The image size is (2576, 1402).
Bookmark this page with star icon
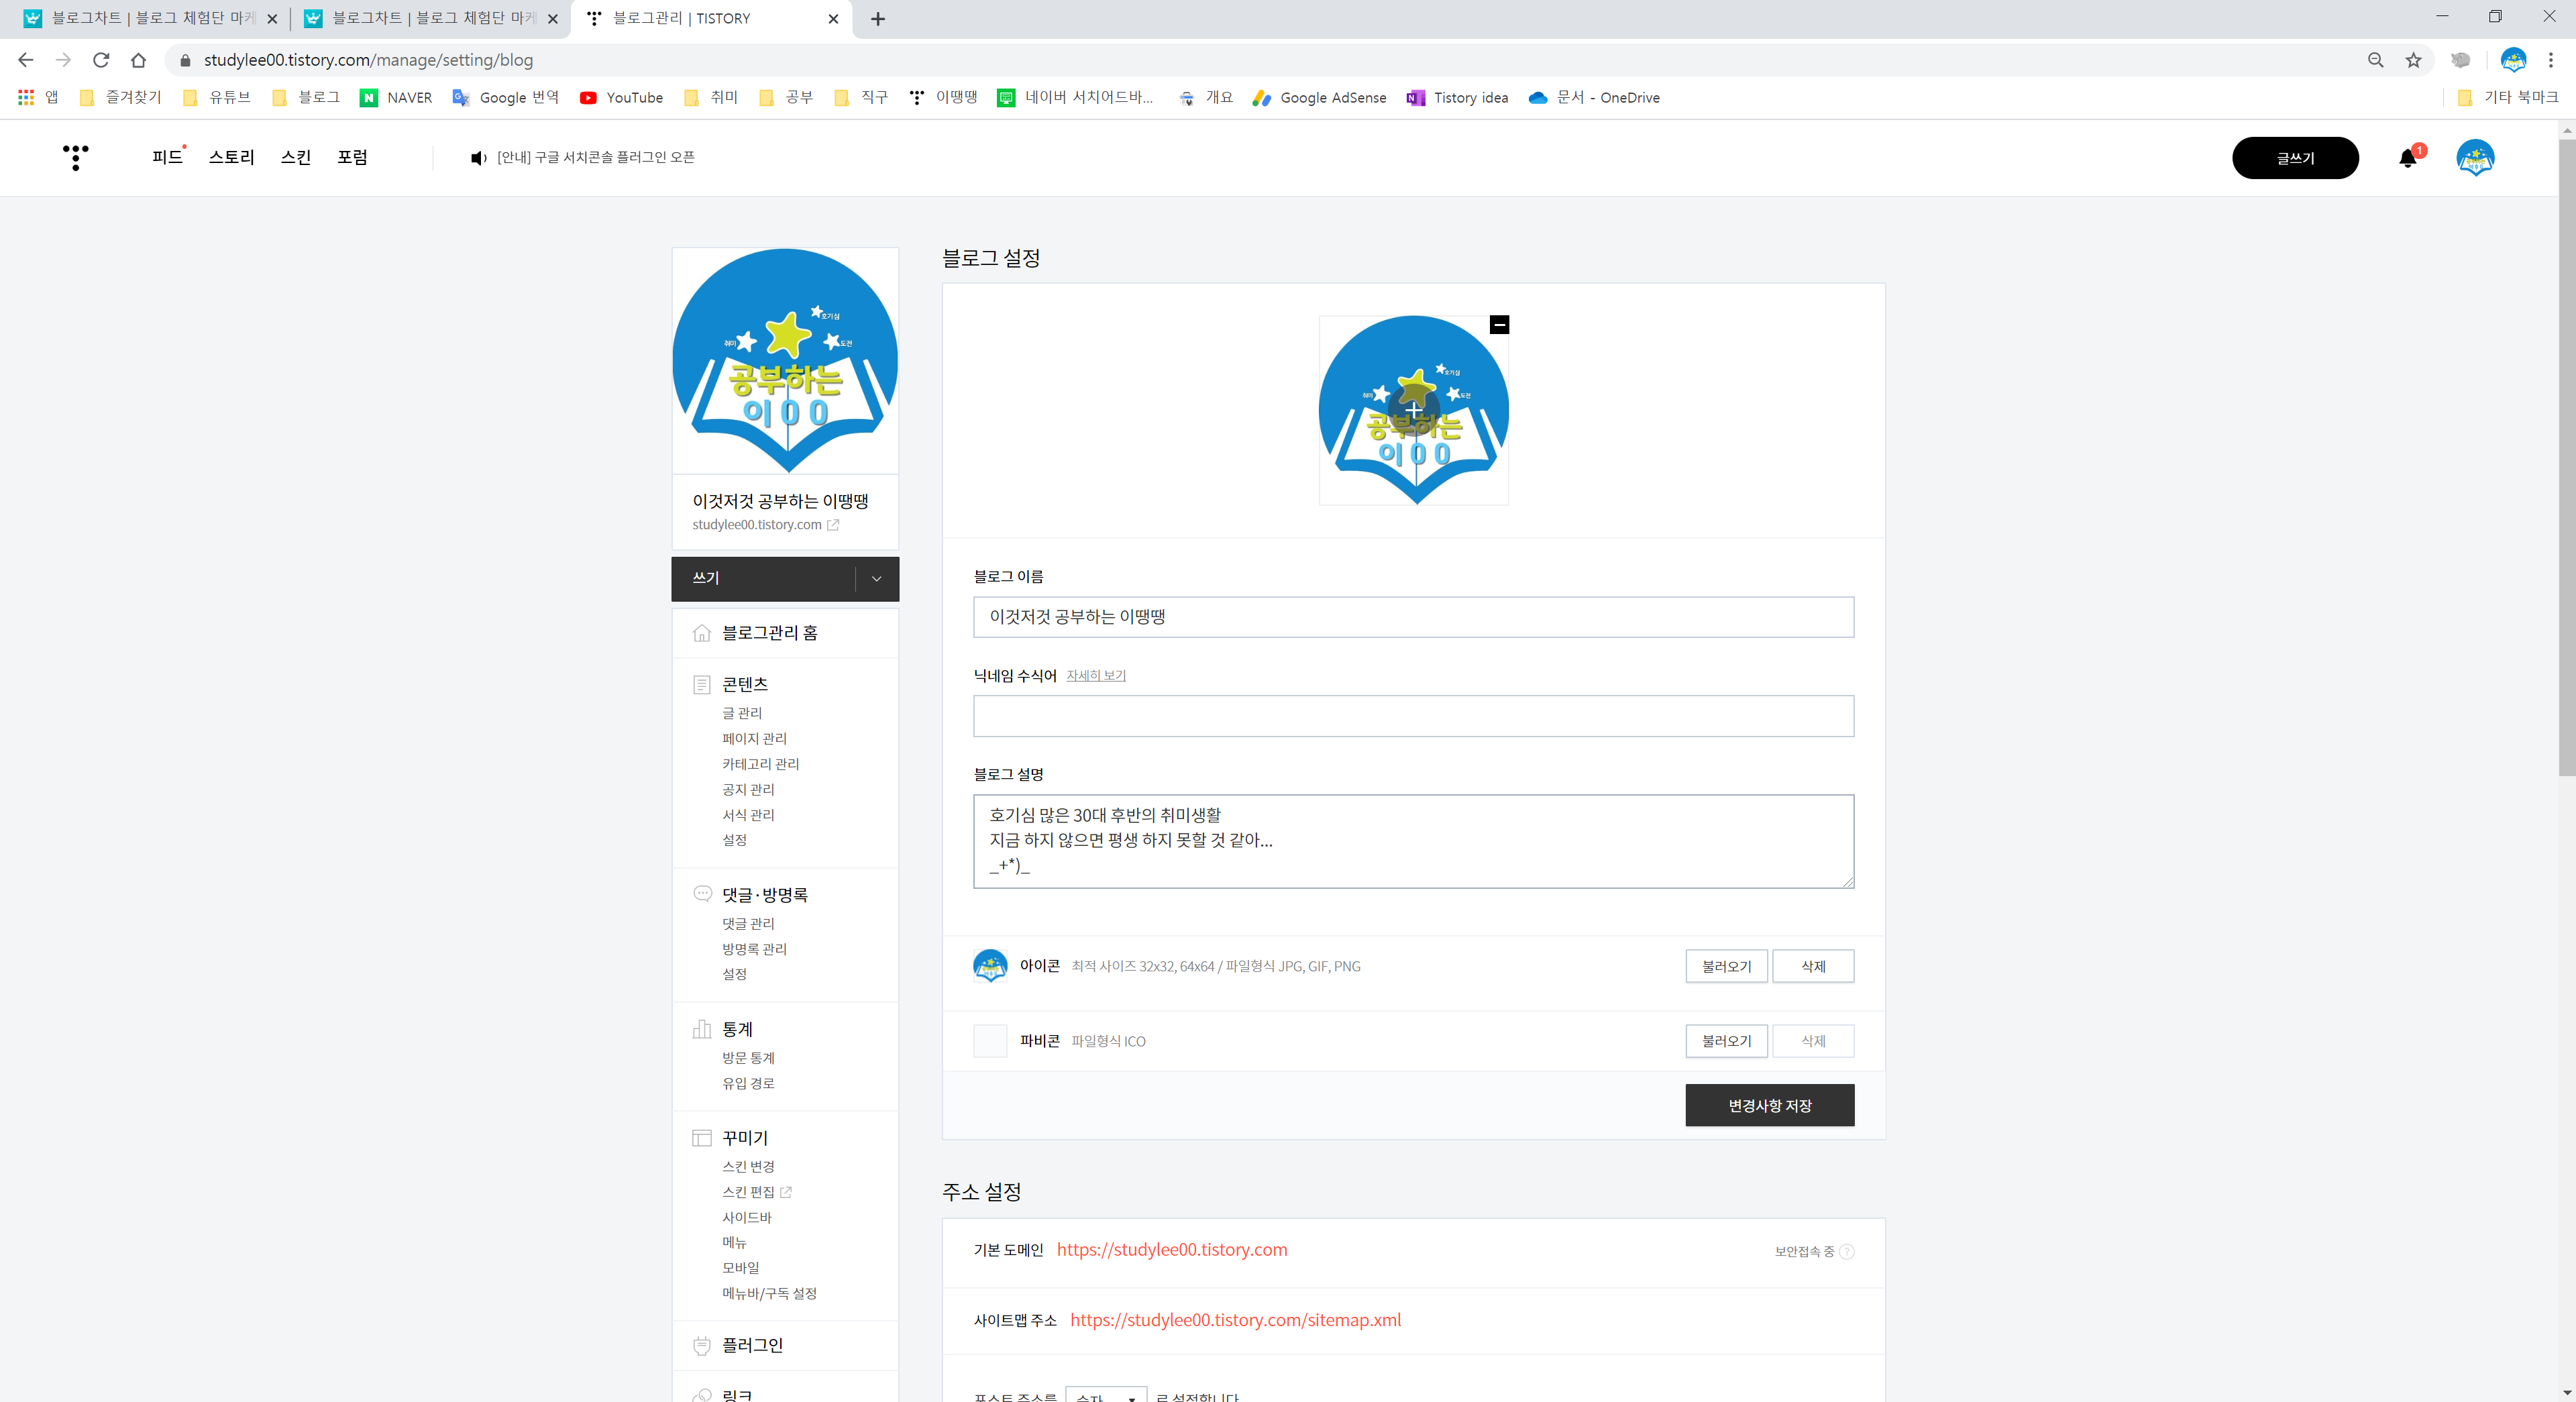tap(2414, 60)
